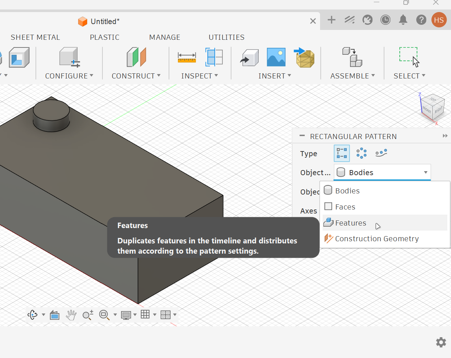Click the Orbit navigation tool
This screenshot has width=451, height=358.
point(33,315)
